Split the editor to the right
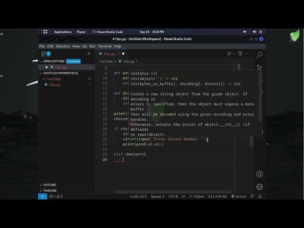This screenshot has height=228, width=304. (x=240, y=54)
